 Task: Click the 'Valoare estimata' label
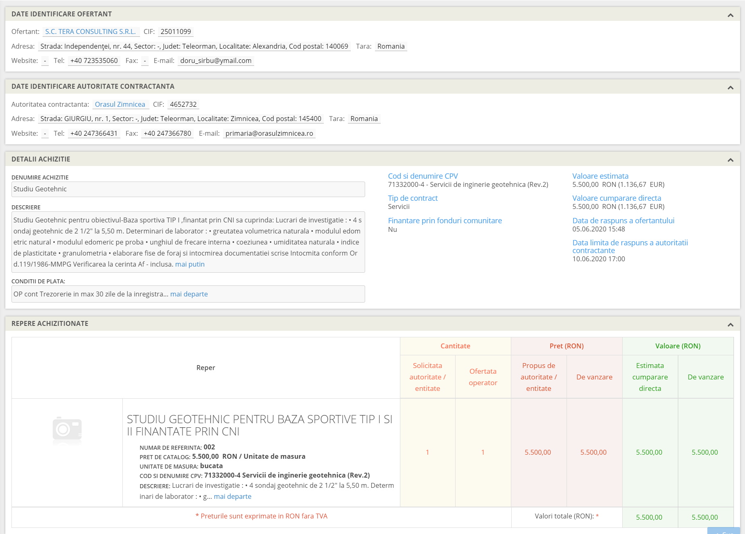pyautogui.click(x=600, y=176)
